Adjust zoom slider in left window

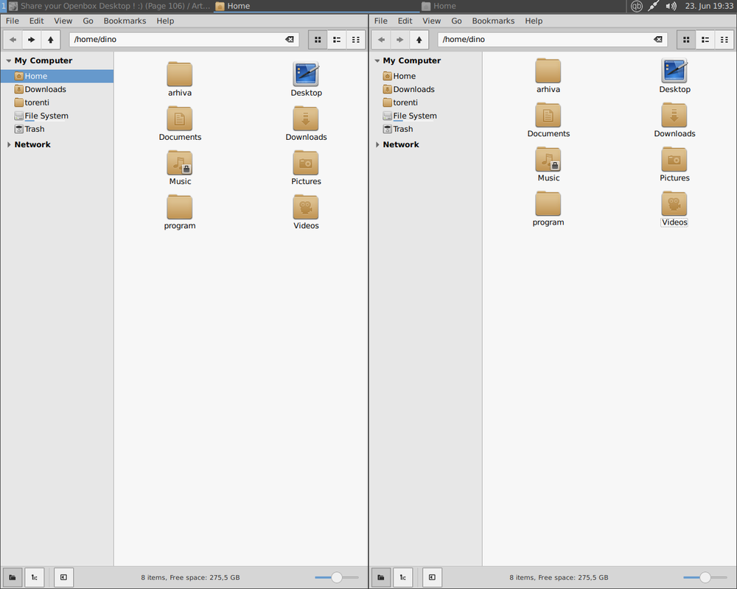[337, 577]
